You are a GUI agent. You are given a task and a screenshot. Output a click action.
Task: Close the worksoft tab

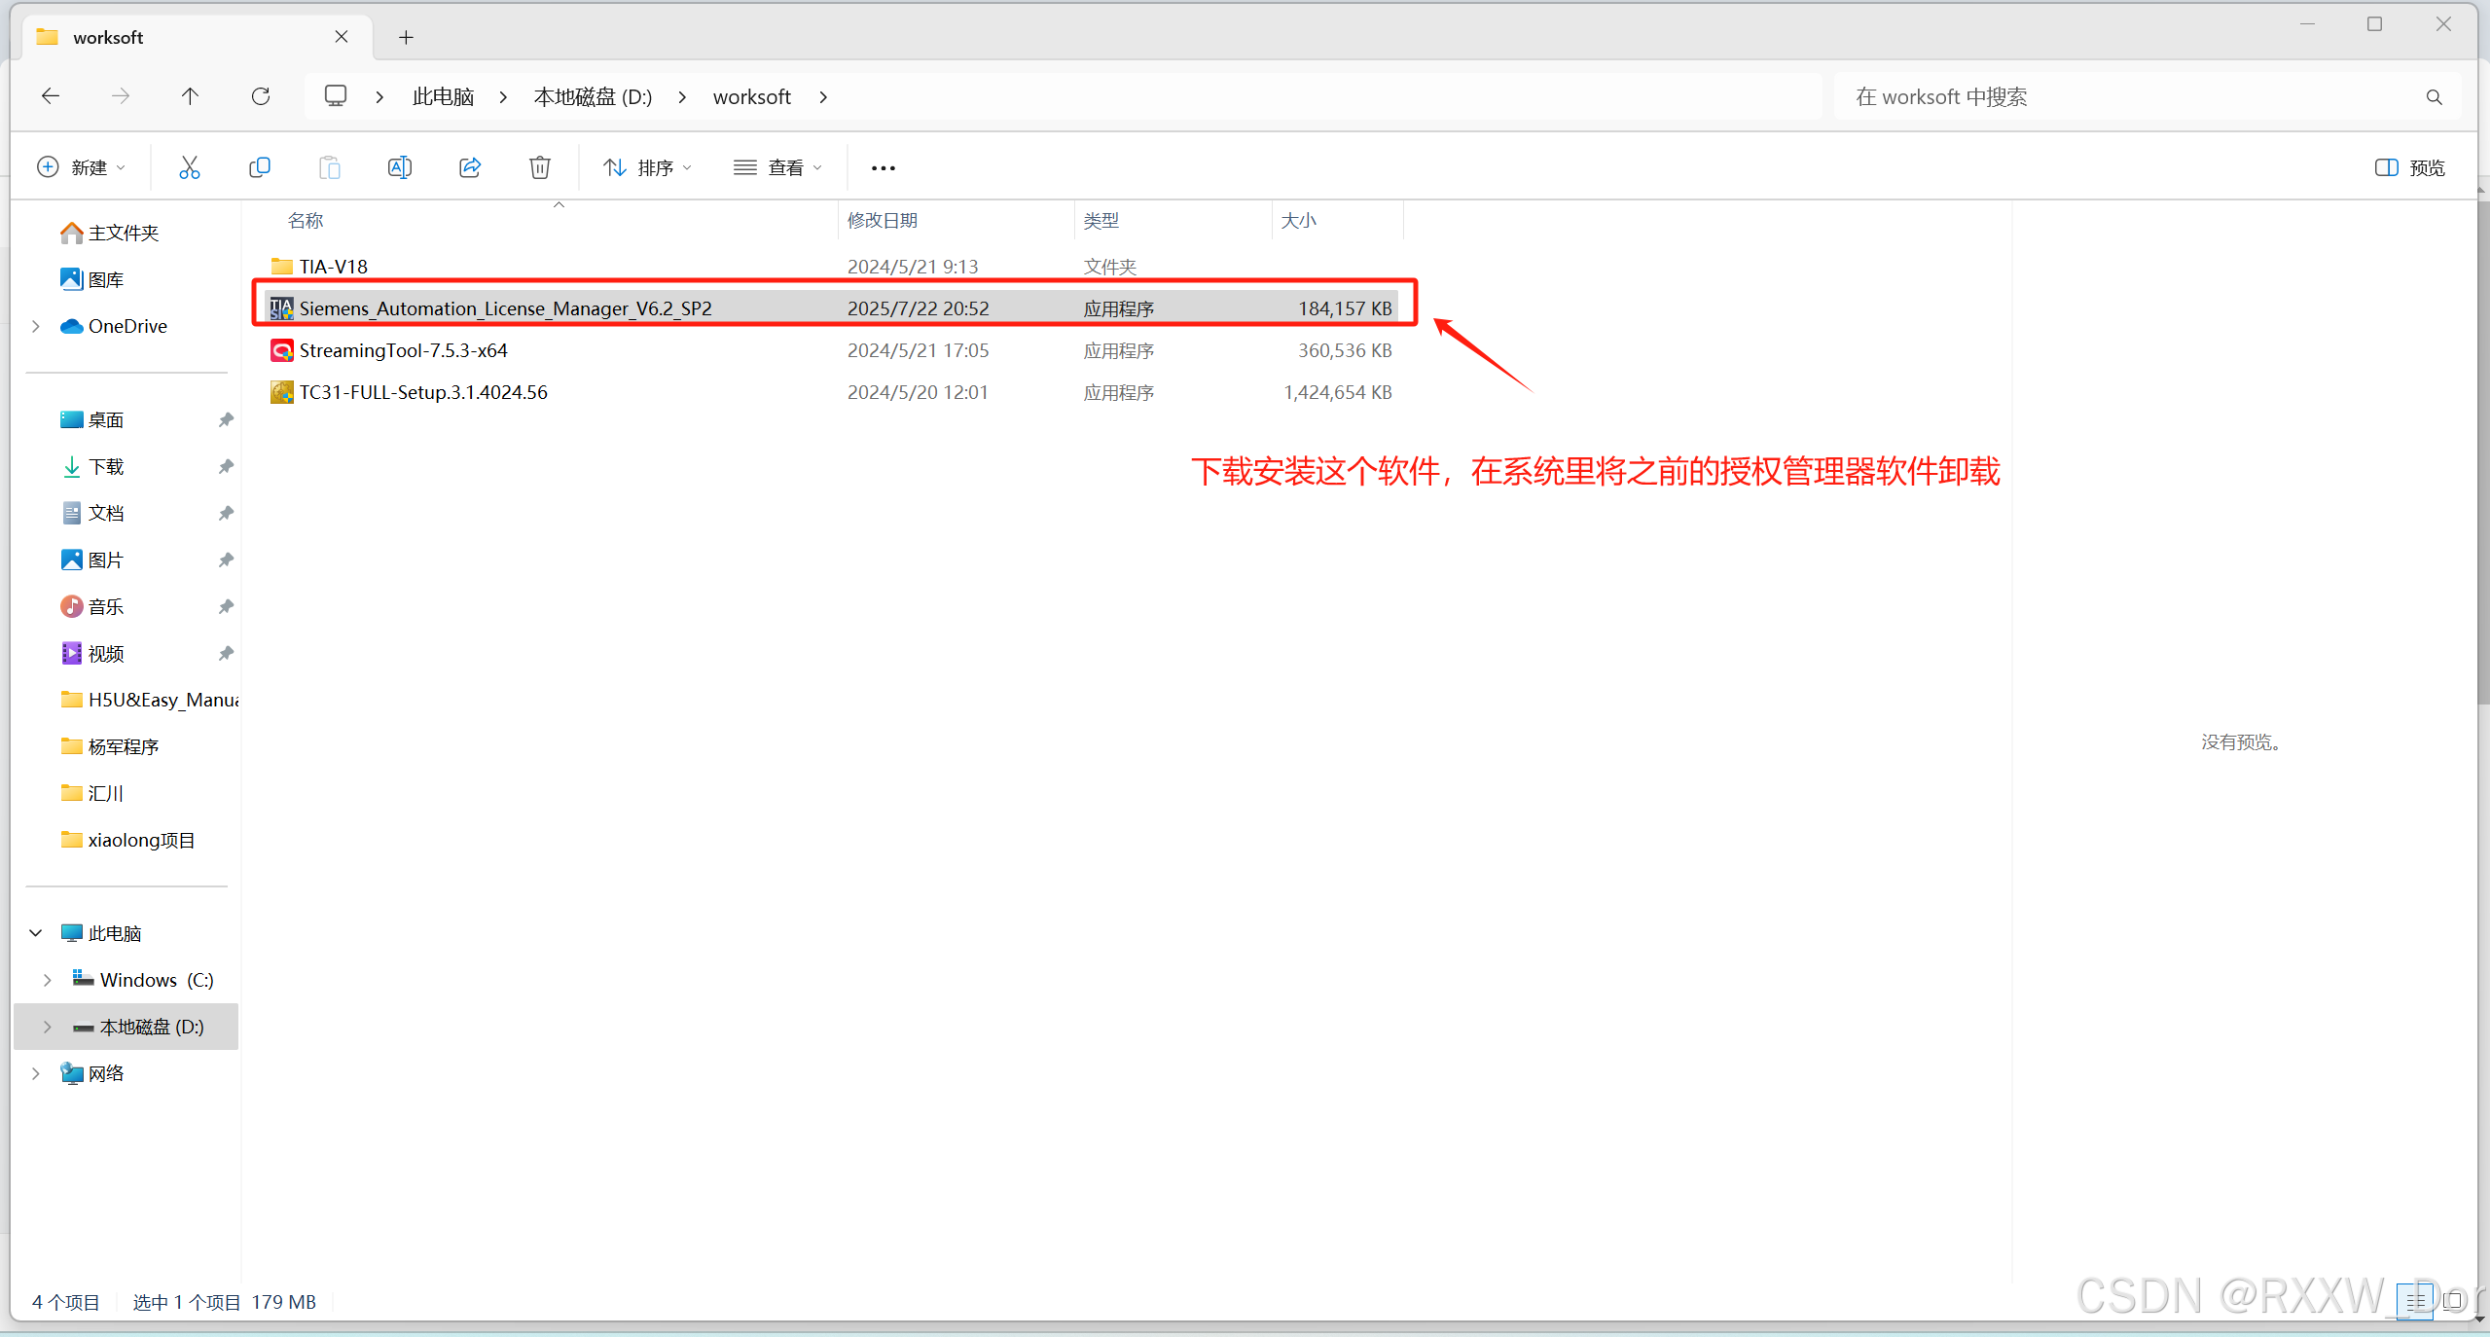342,37
